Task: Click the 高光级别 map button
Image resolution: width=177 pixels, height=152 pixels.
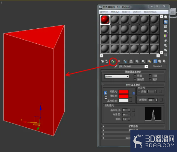Action: pos(134,110)
